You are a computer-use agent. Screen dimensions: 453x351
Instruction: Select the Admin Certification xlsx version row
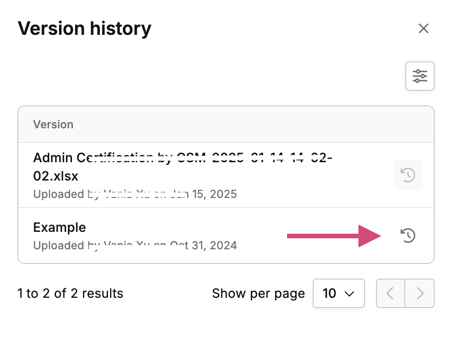pyautogui.click(x=226, y=175)
